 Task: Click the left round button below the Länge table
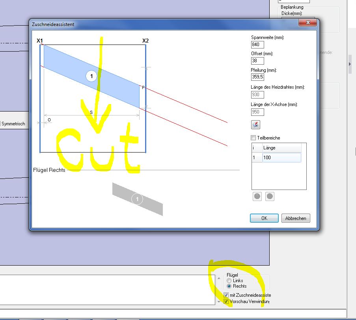pos(257,196)
